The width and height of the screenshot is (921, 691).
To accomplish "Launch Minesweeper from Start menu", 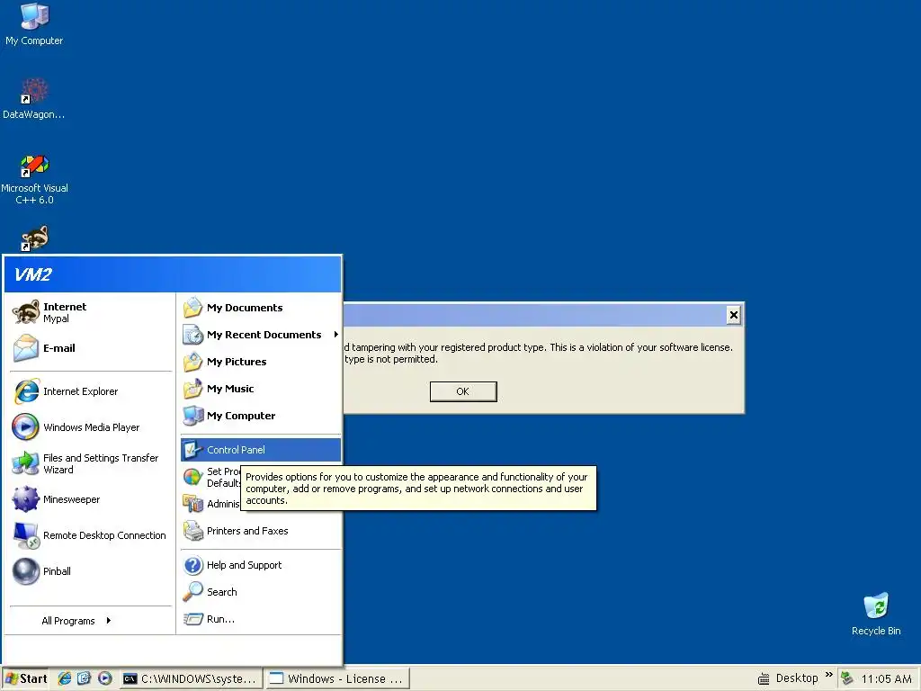I will pyautogui.click(x=91, y=499).
